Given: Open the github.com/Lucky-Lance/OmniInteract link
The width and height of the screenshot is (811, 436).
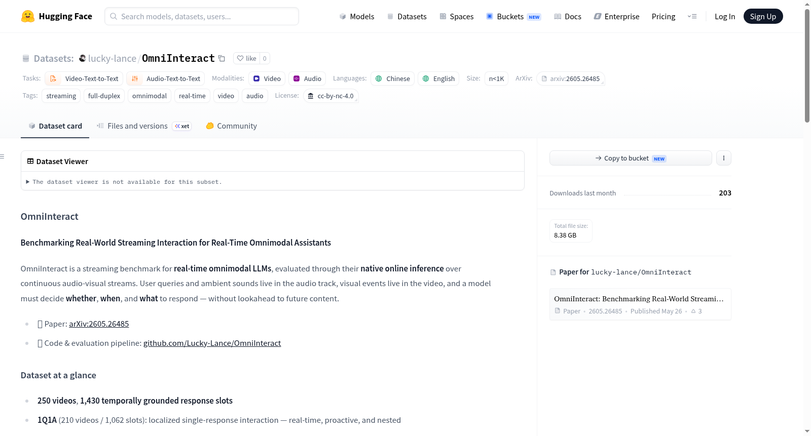Looking at the screenshot, I should point(212,343).
